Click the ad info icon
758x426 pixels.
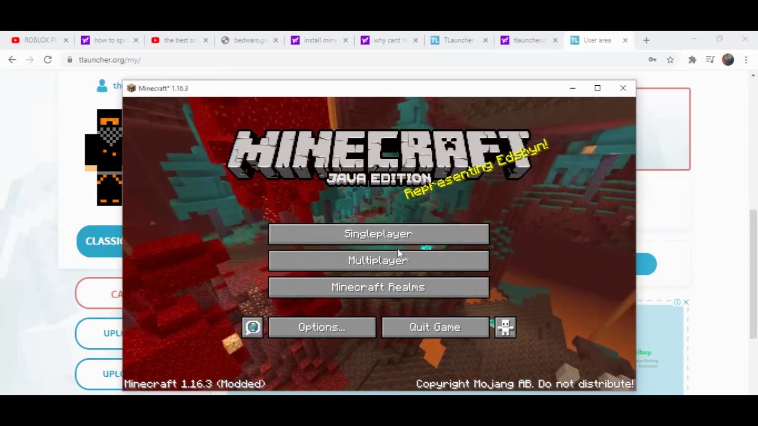[677, 302]
